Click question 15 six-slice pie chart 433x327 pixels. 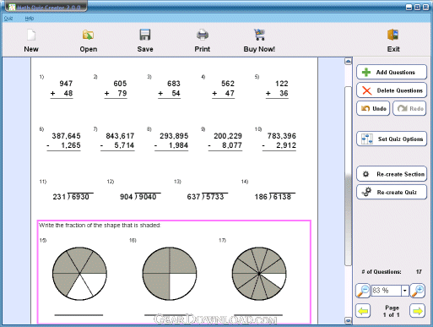[x=79, y=274]
